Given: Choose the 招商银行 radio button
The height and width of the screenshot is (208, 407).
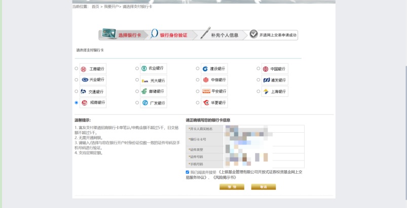Looking at the screenshot, I should click(x=77, y=102).
